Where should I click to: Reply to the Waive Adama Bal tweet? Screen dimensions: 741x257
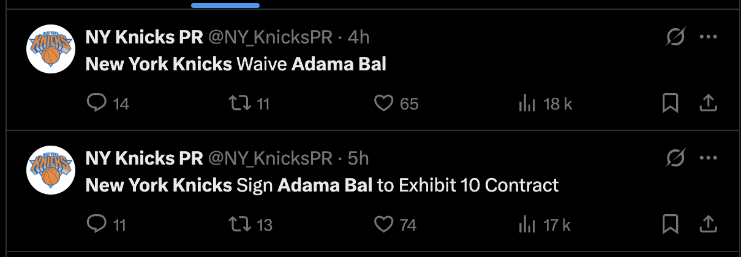pyautogui.click(x=97, y=103)
